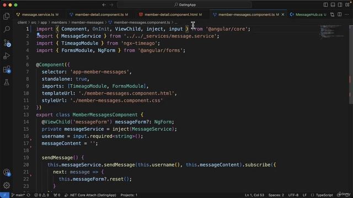353x198 pixels.
Task: Select .NET Core Attach debug configuration
Action: click(90, 195)
